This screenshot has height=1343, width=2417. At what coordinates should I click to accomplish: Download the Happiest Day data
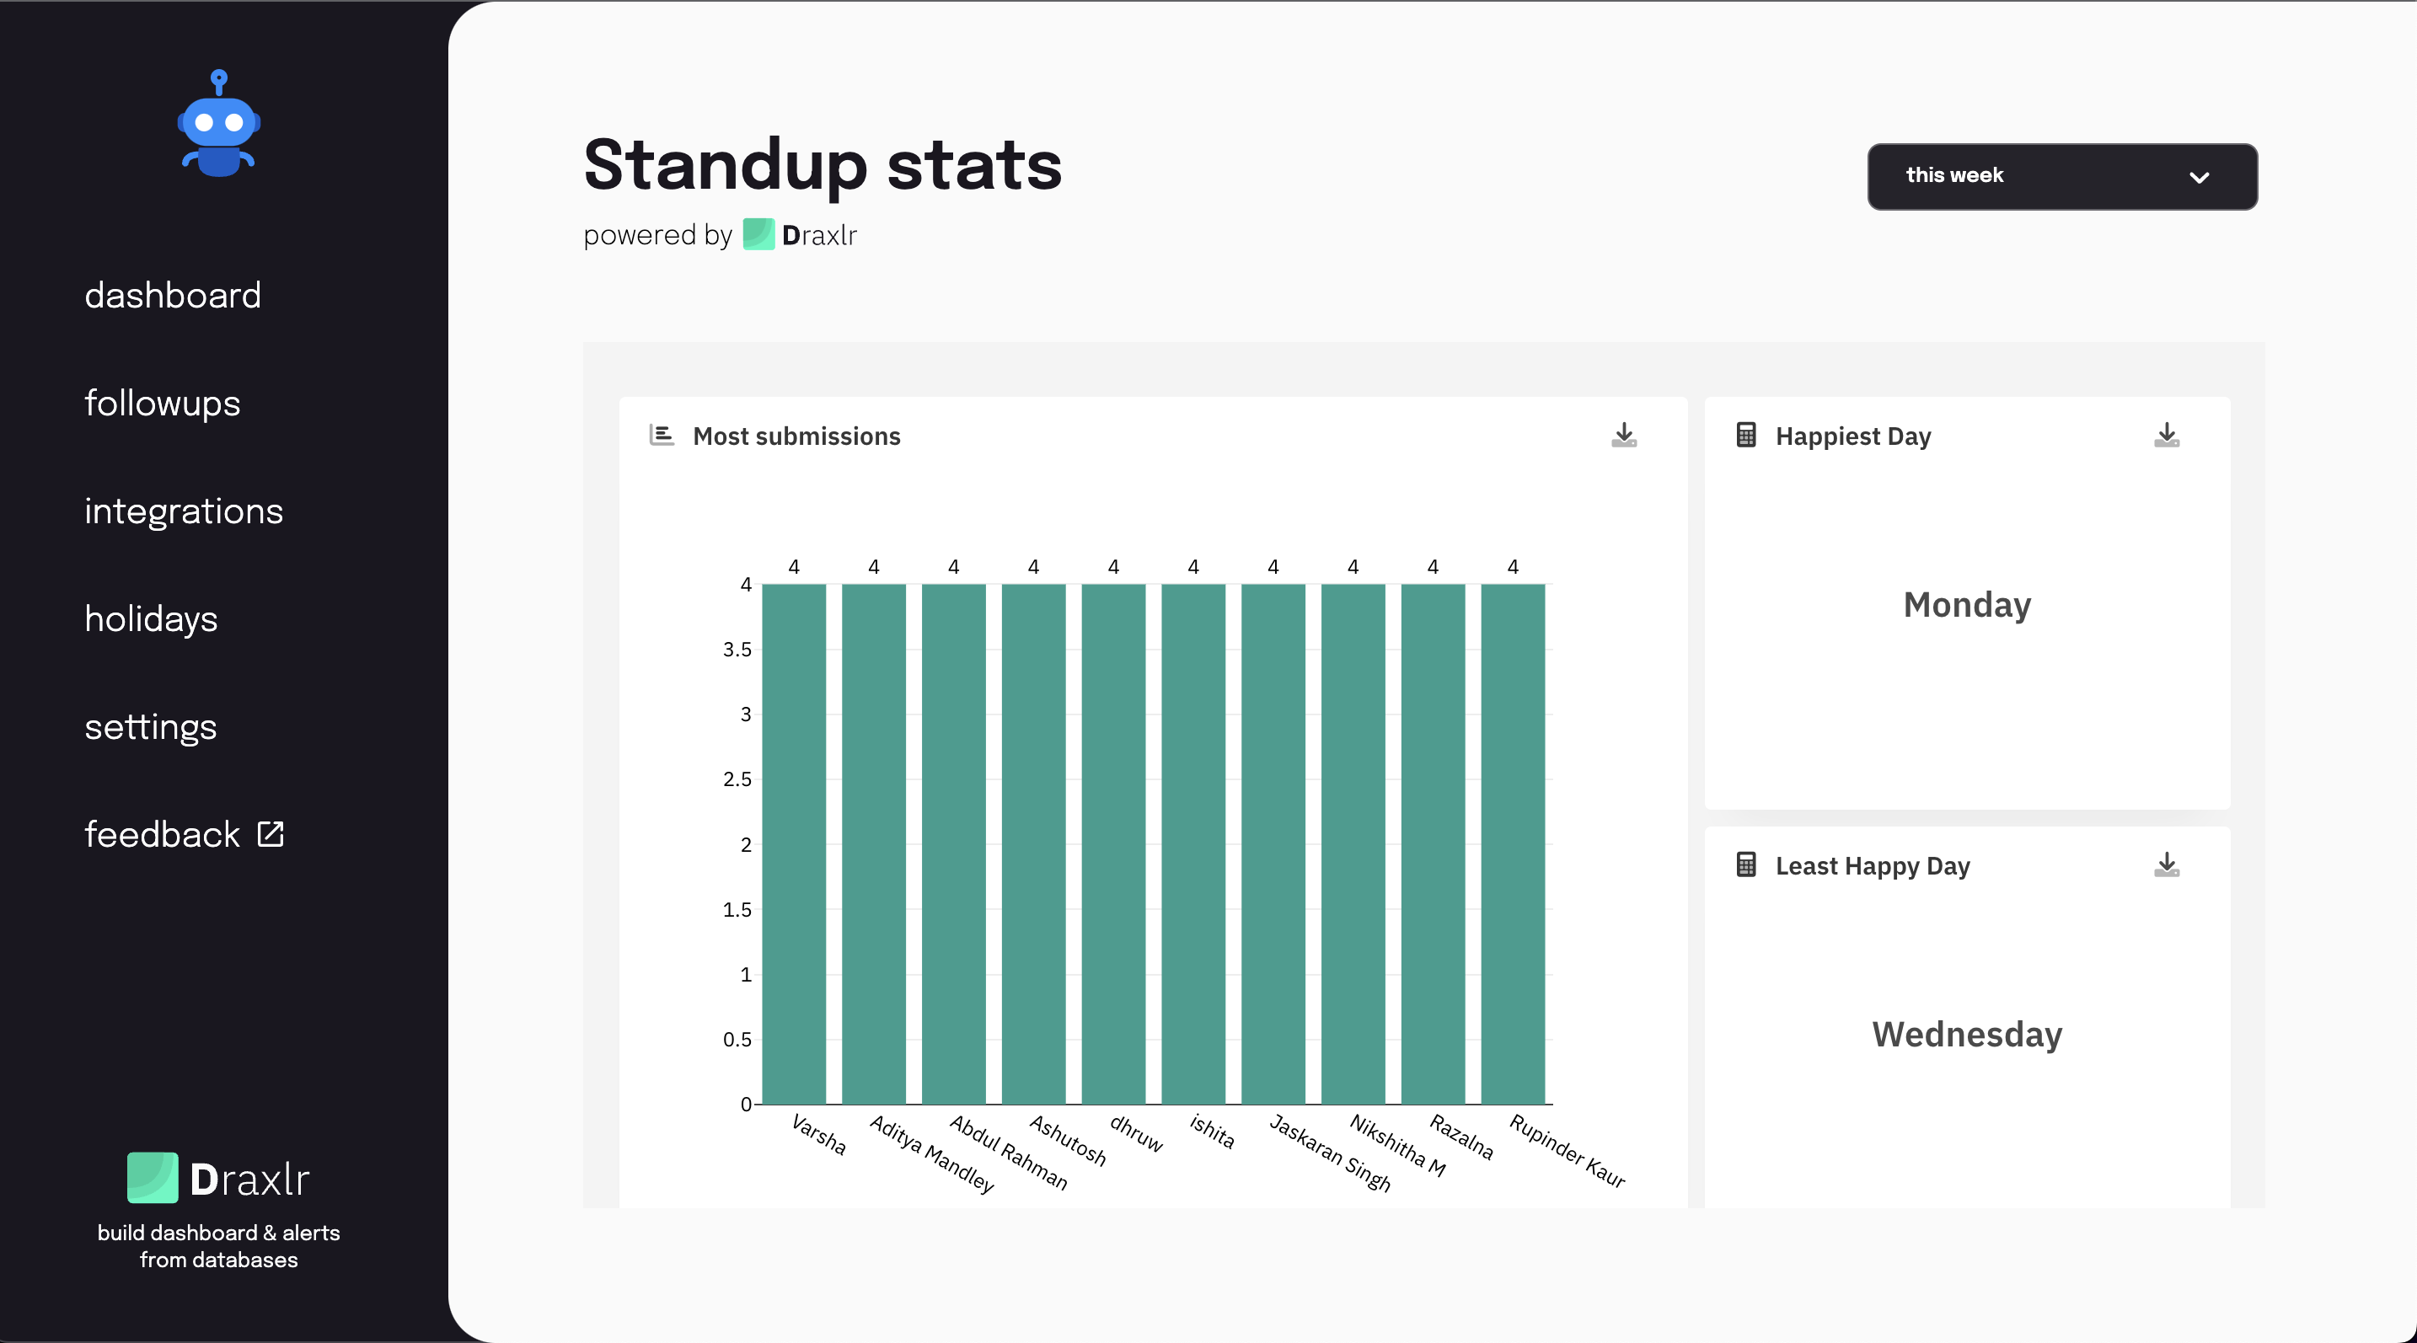point(2167,433)
